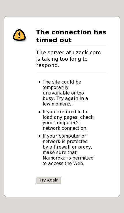This screenshot has width=124, height=213.
Task: Click the 'Try again in a few moments' sentence
Action: click(65, 101)
